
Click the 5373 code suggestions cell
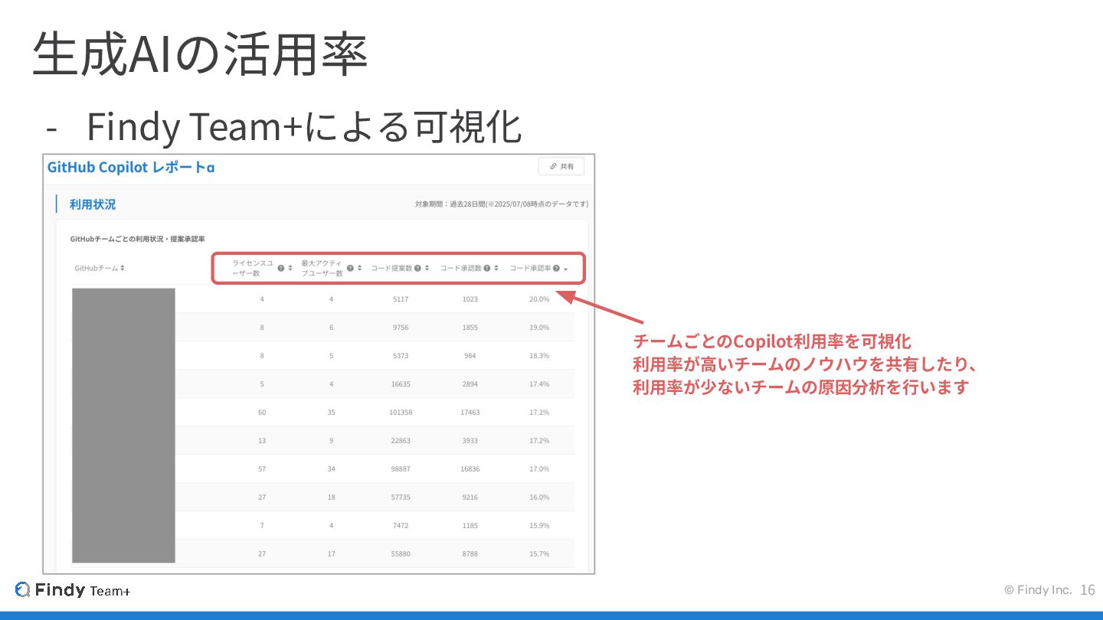tap(401, 356)
